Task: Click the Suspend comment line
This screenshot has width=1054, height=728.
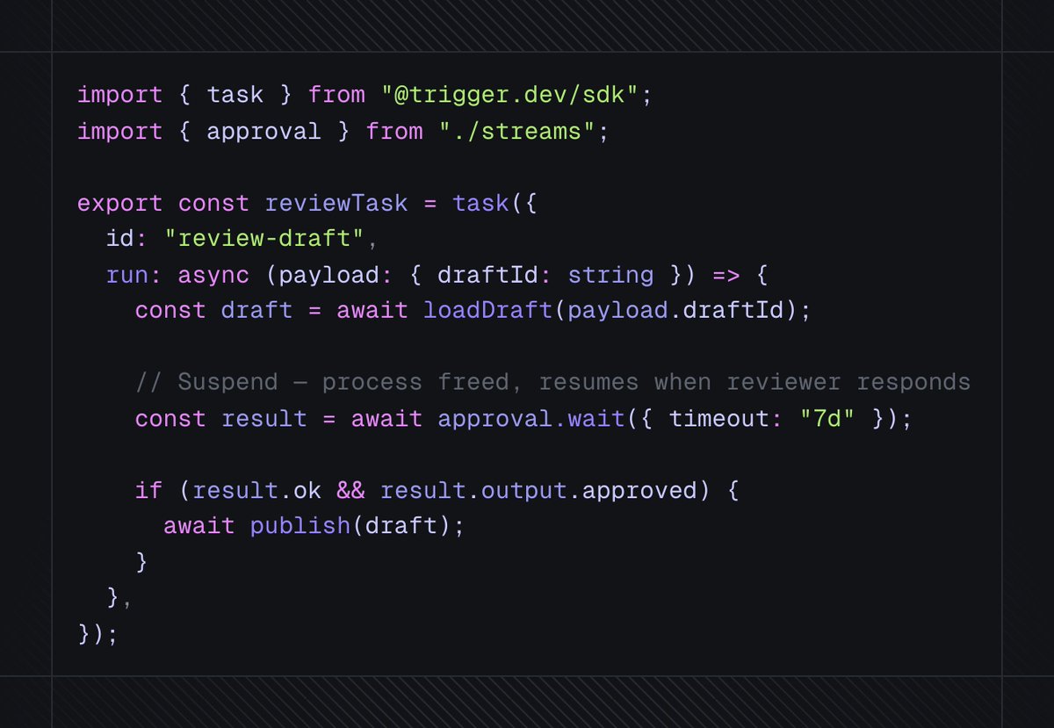Action: point(552,383)
